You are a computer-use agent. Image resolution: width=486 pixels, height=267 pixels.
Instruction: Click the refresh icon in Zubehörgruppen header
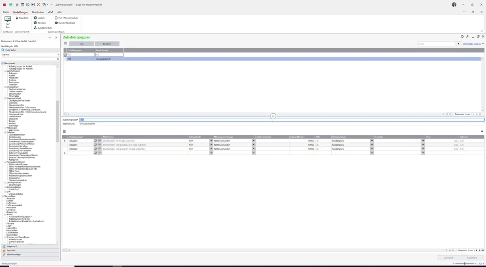point(462,36)
